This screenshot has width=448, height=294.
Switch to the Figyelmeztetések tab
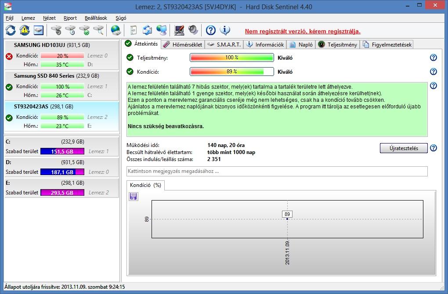387,44
